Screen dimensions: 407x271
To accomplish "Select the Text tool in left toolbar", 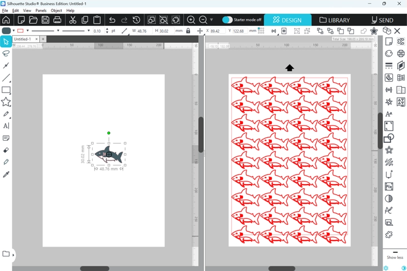I will click(6, 126).
